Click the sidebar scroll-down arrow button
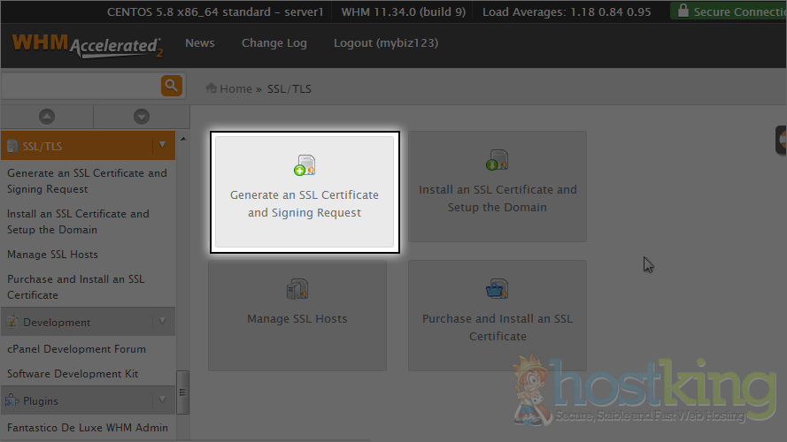 141,117
